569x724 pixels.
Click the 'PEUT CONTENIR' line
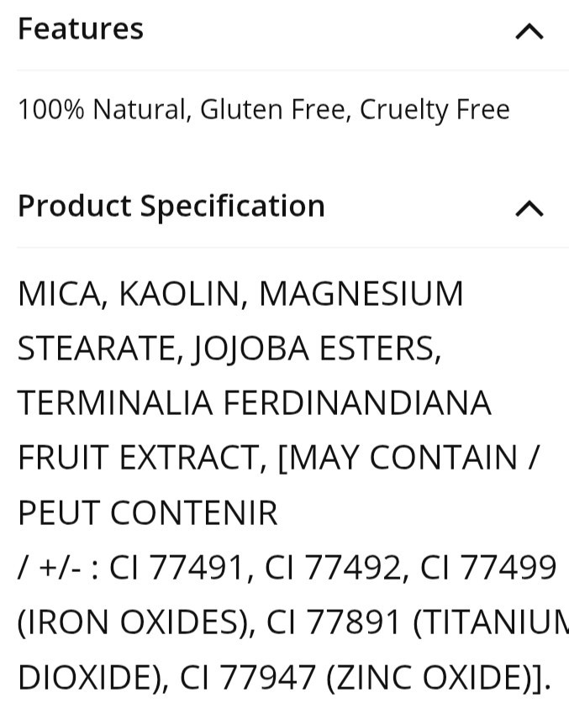(147, 512)
